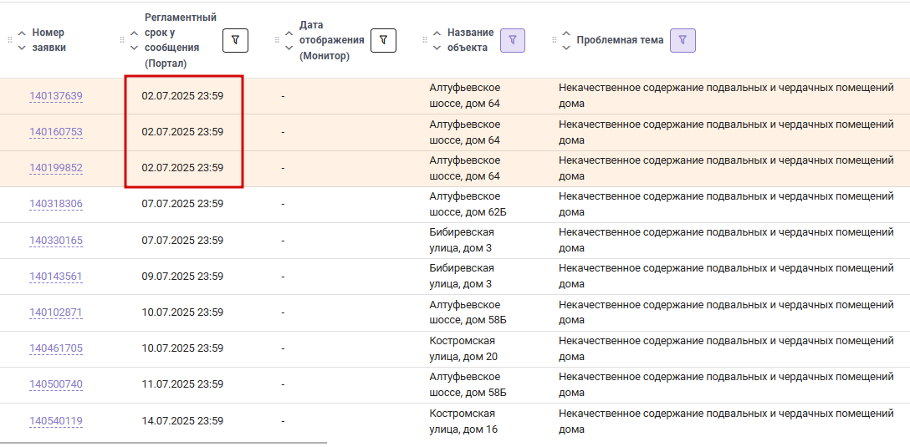Screen dimensions: 910x447
Task: Select deadline 07.07.2025 23:59 for request 140330165
Action: click(x=182, y=240)
